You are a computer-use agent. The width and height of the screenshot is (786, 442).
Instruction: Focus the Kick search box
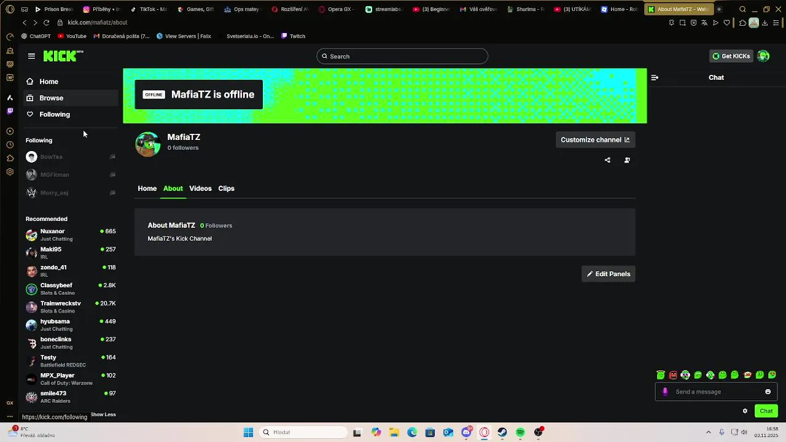(402, 56)
